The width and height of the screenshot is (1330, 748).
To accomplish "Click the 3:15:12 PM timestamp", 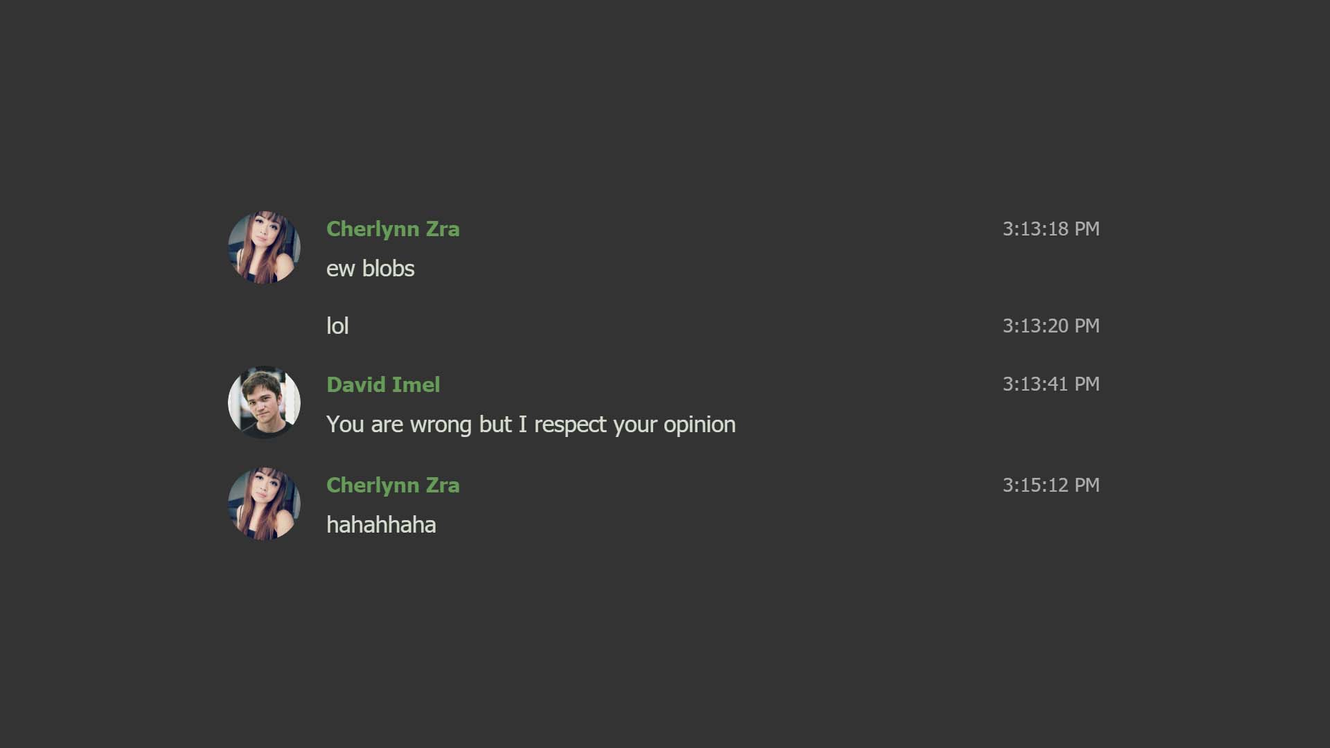I will (1050, 486).
